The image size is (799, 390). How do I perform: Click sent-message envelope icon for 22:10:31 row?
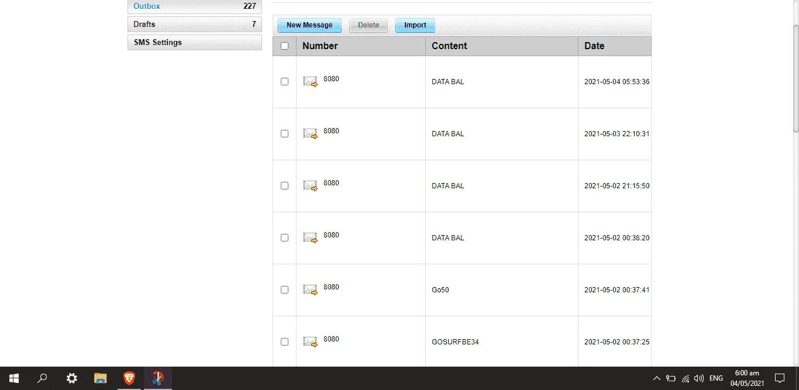[310, 134]
